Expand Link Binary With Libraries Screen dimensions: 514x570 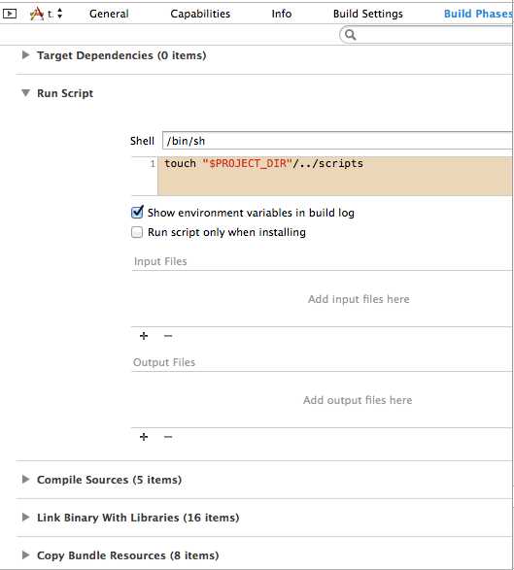25,517
